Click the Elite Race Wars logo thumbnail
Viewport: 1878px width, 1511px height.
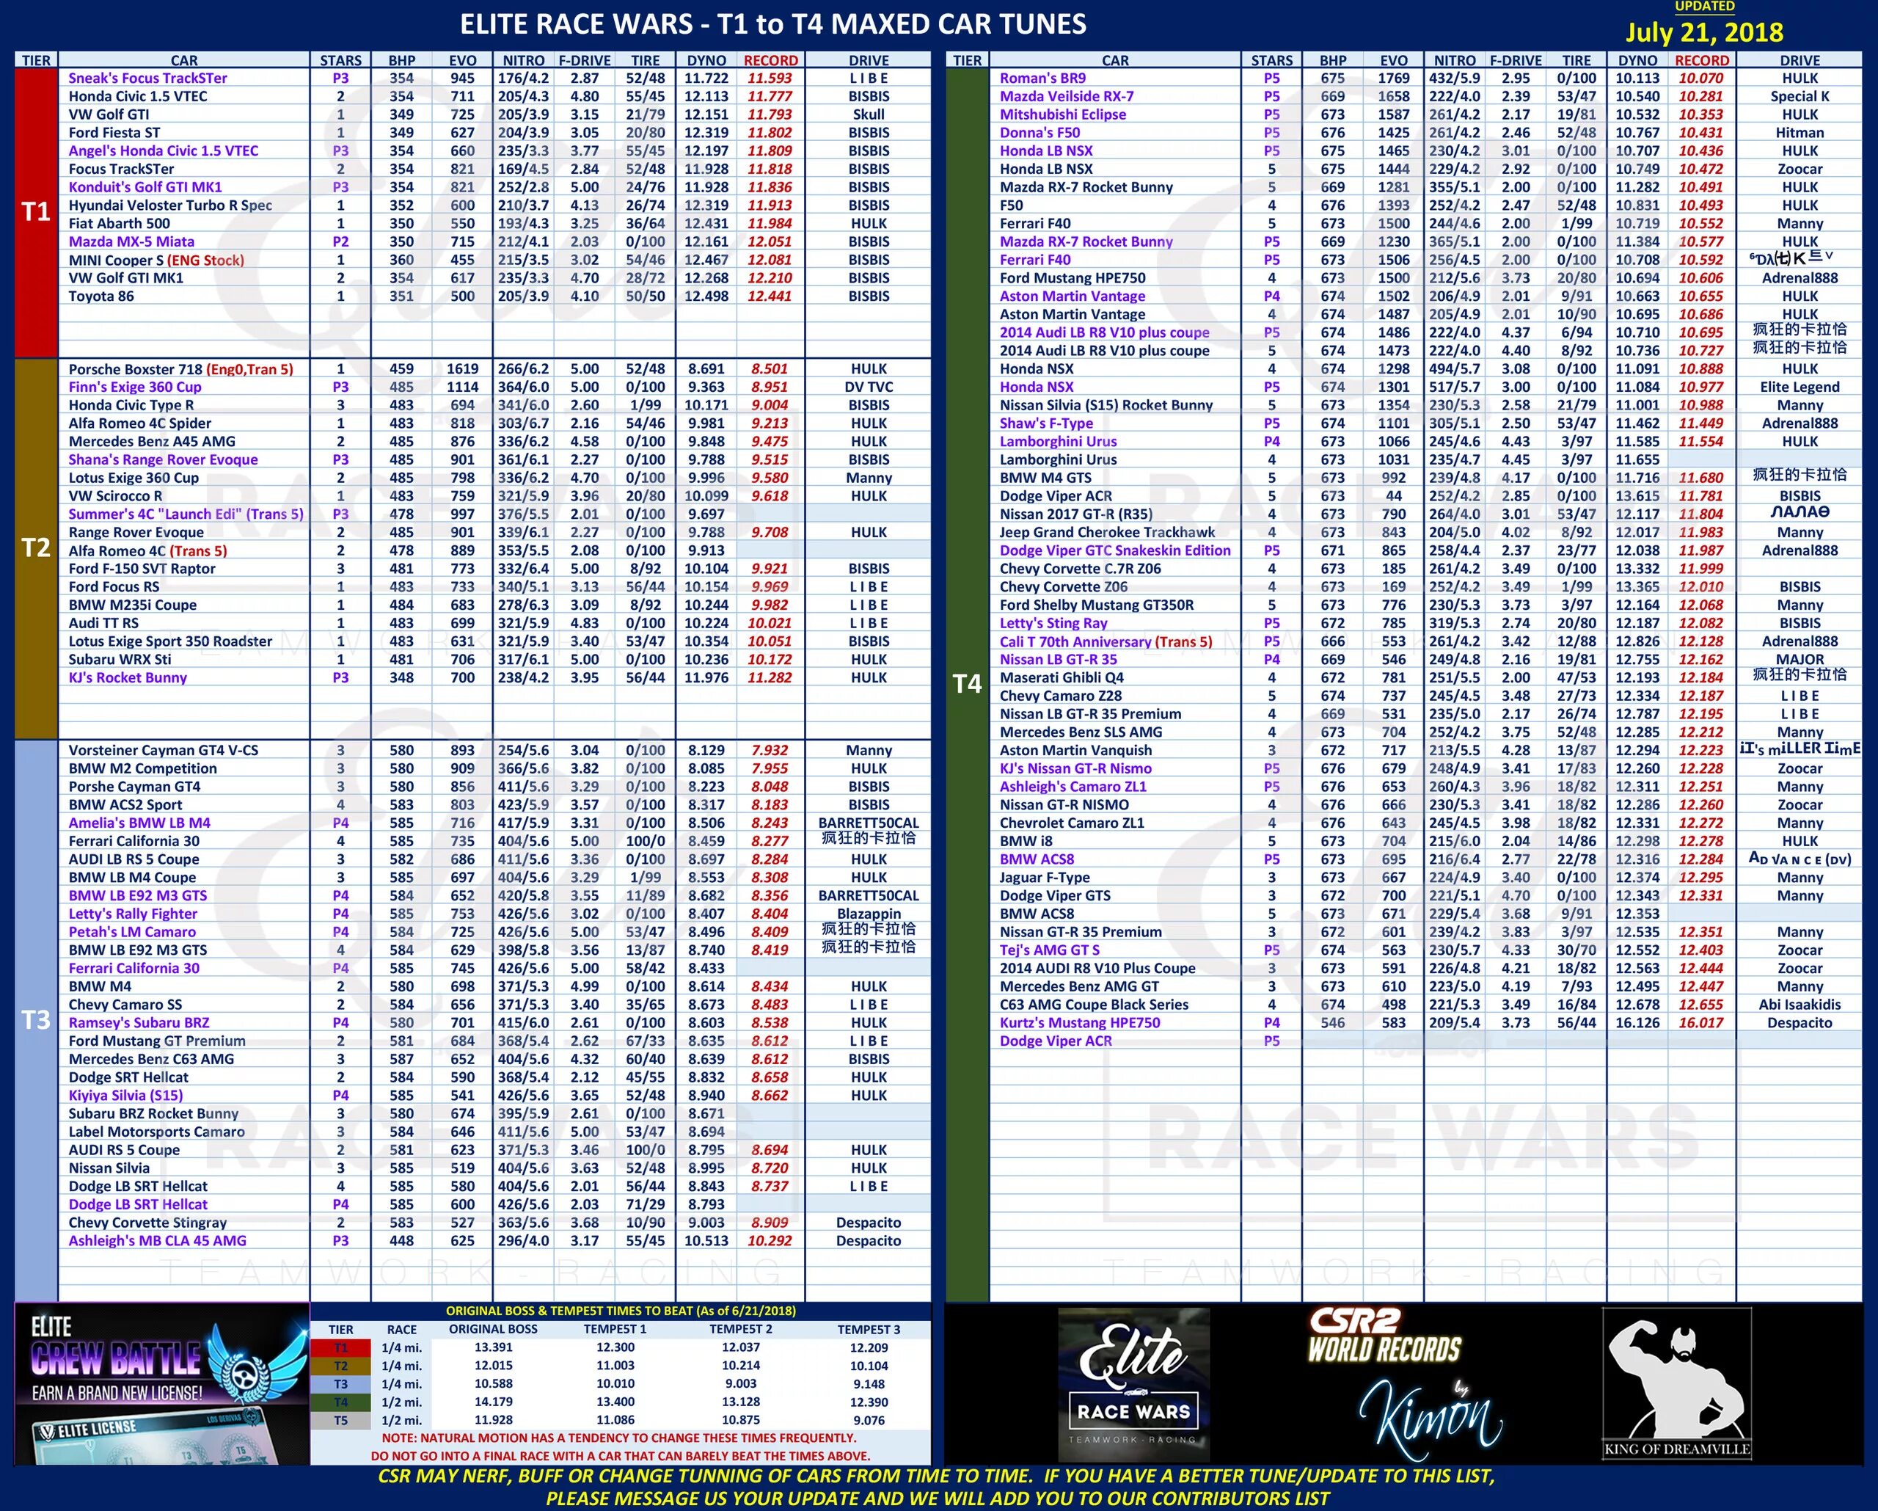click(x=1133, y=1385)
